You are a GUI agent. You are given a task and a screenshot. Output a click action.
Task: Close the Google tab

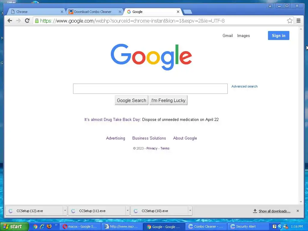178,12
